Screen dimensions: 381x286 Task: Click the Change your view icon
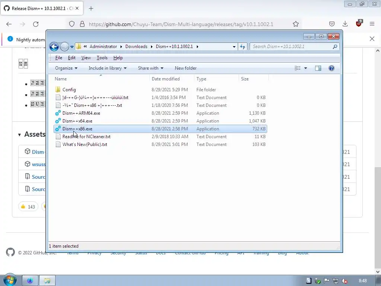coord(297,68)
